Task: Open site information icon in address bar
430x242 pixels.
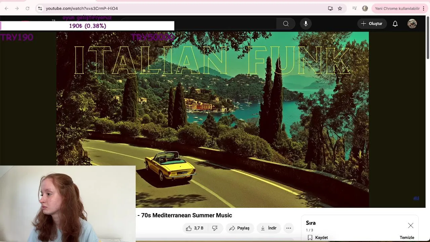Action: click(40, 8)
